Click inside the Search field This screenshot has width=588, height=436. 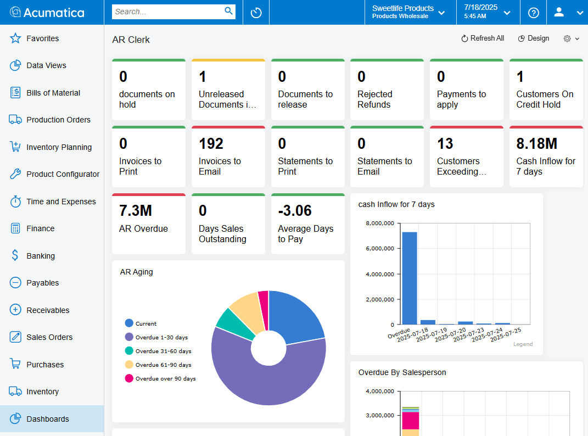pos(165,12)
